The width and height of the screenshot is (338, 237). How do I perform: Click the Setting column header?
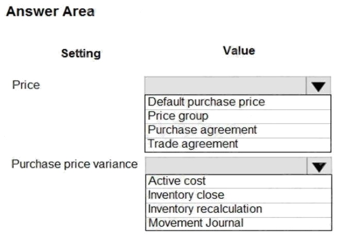coord(81,54)
